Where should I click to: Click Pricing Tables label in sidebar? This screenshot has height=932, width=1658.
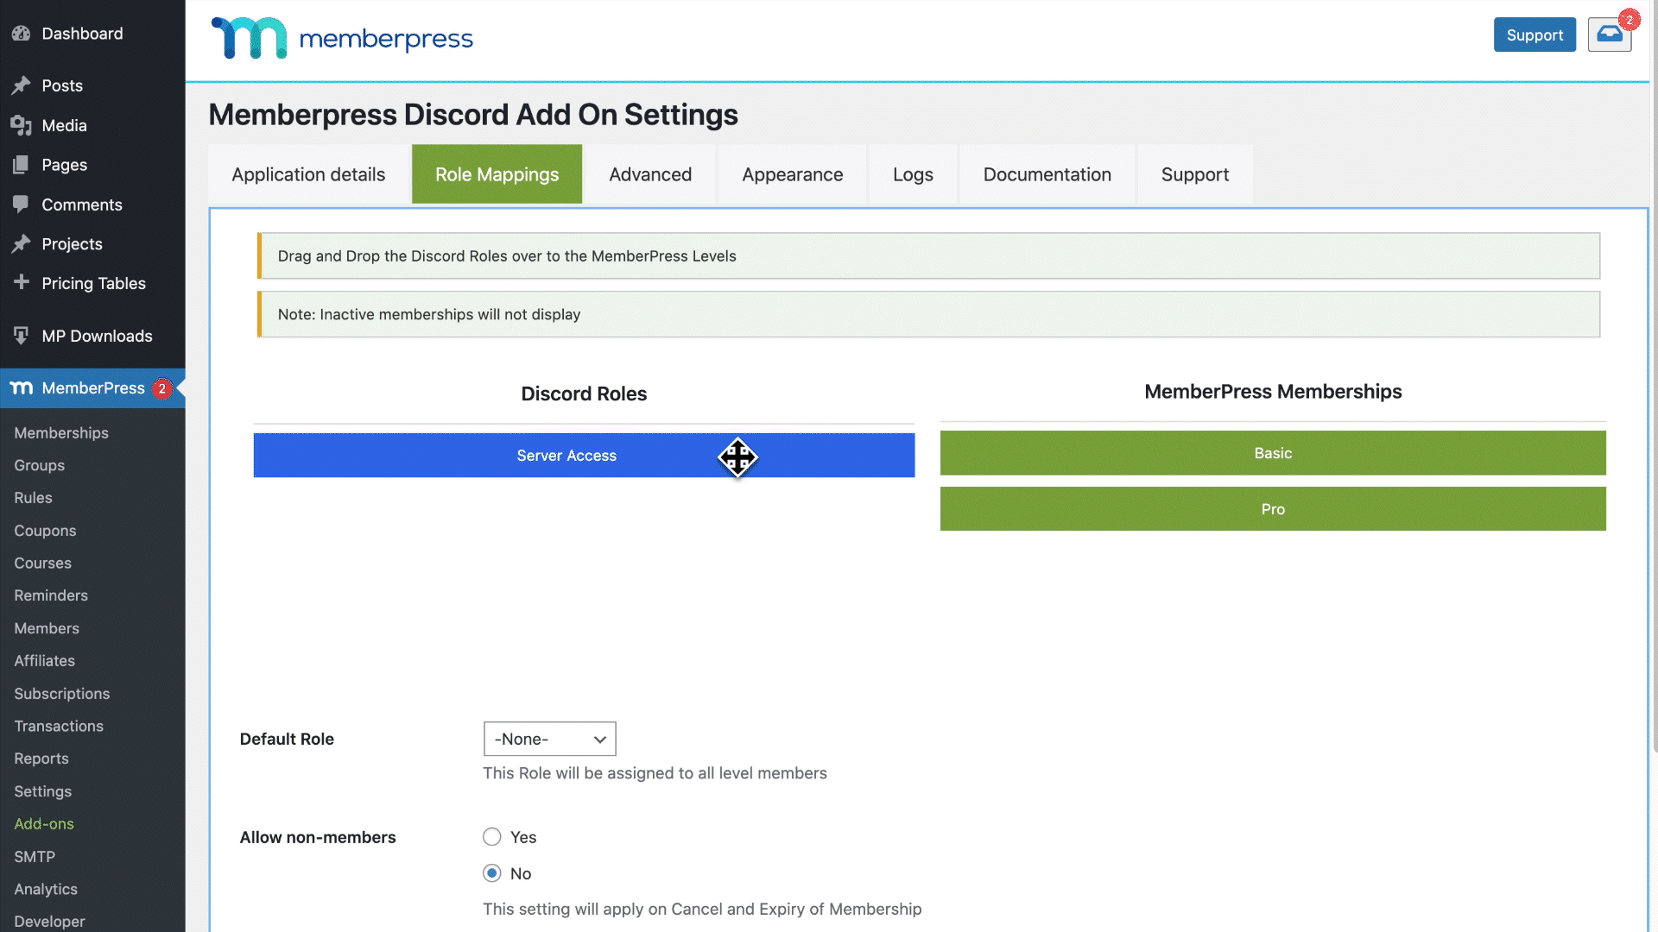(x=93, y=283)
